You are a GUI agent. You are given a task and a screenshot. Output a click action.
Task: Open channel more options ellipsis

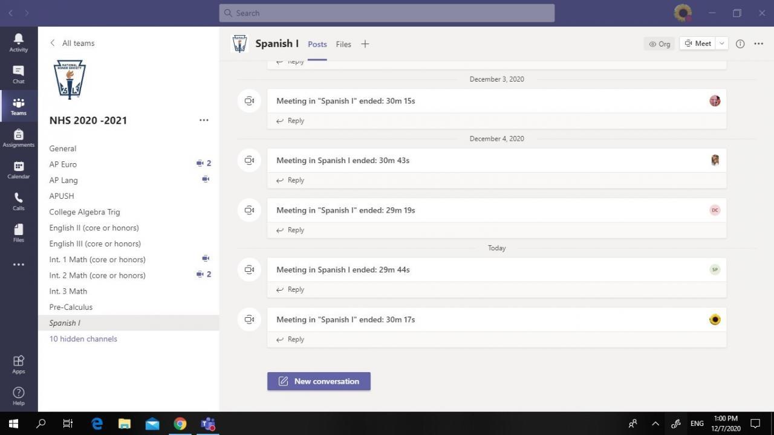(x=759, y=43)
